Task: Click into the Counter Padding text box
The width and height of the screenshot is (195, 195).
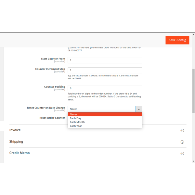Action: [x=105, y=88]
